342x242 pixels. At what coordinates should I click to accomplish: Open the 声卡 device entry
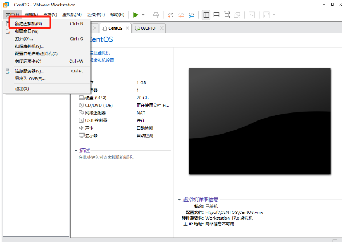89,128
